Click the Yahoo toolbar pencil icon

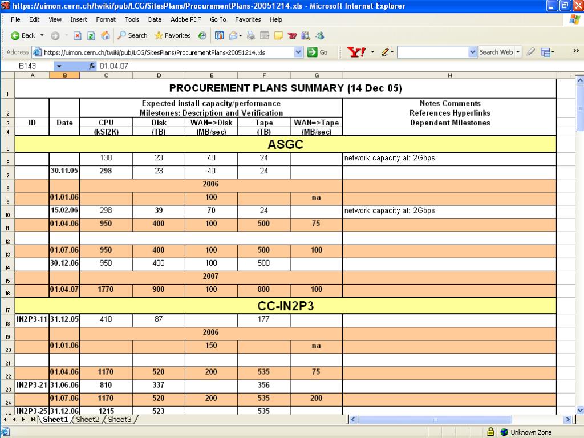coord(385,52)
